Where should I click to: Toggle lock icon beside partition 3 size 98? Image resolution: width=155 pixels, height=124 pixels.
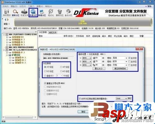[94, 65]
